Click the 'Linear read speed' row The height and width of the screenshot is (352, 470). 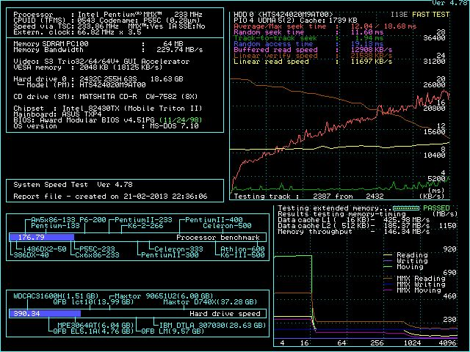coord(313,62)
